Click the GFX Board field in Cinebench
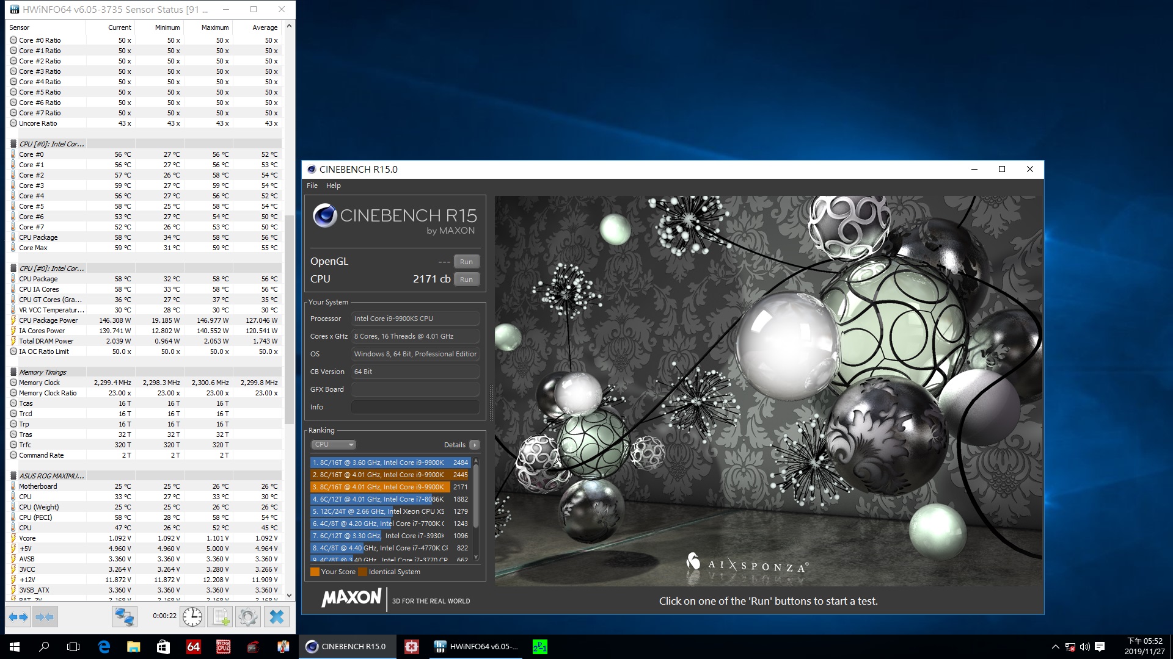The image size is (1173, 659). pyautogui.click(x=415, y=389)
